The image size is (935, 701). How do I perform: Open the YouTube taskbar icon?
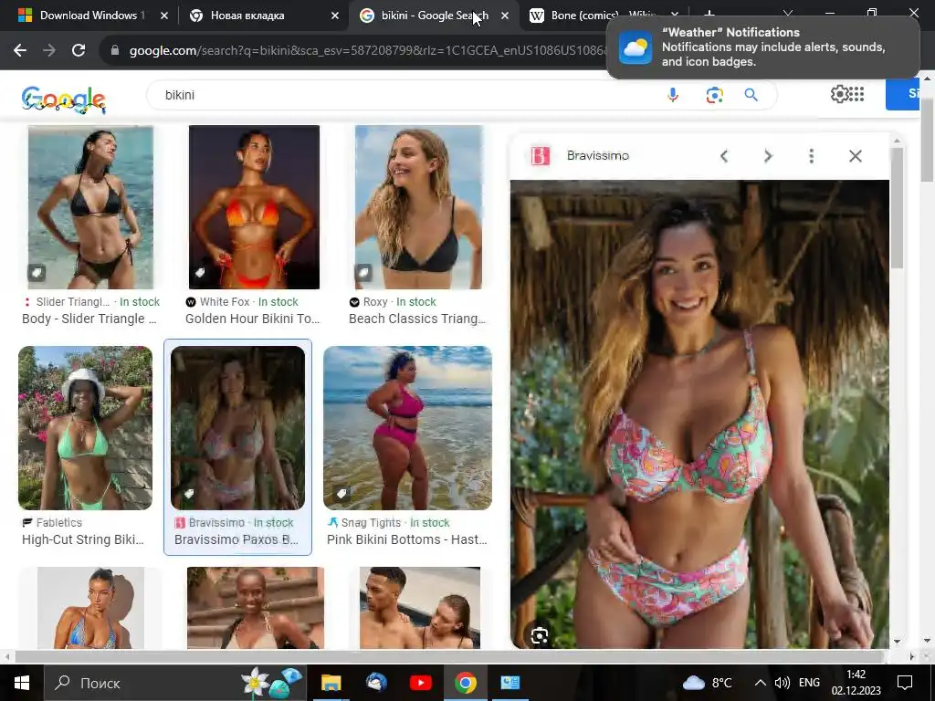(420, 683)
